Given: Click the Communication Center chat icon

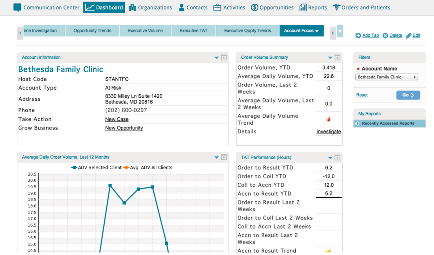Looking at the screenshot, I should 17,7.
